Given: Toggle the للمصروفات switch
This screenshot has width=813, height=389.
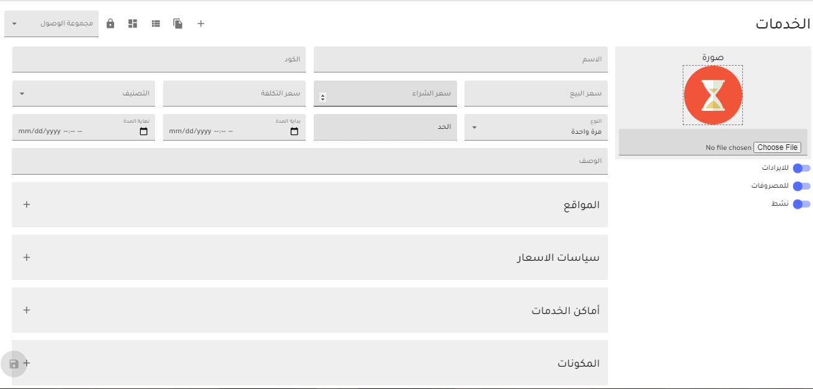Looking at the screenshot, I should point(801,186).
